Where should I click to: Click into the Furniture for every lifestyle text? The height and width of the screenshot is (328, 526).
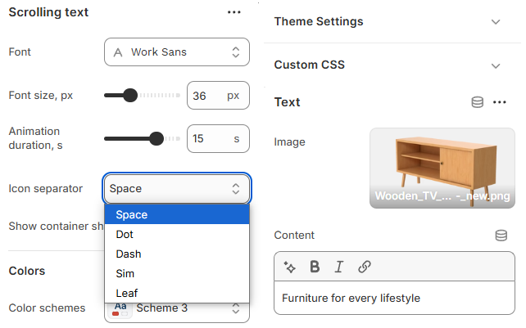pyautogui.click(x=351, y=298)
